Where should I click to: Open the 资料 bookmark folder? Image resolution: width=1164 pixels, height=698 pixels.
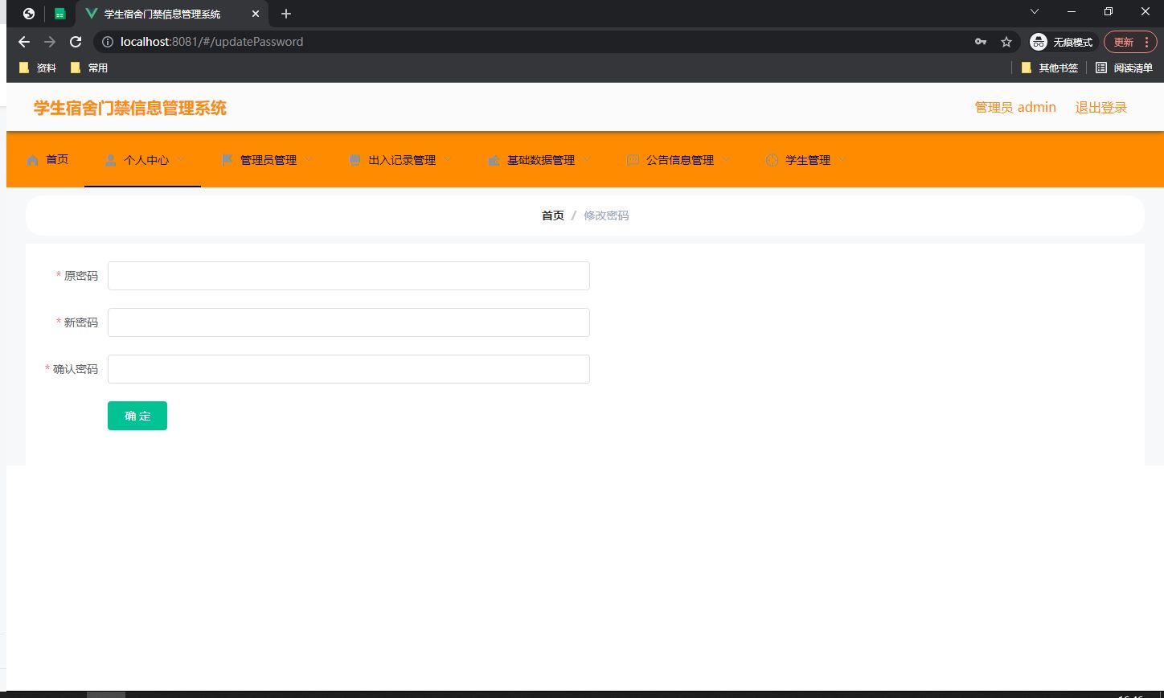point(38,68)
